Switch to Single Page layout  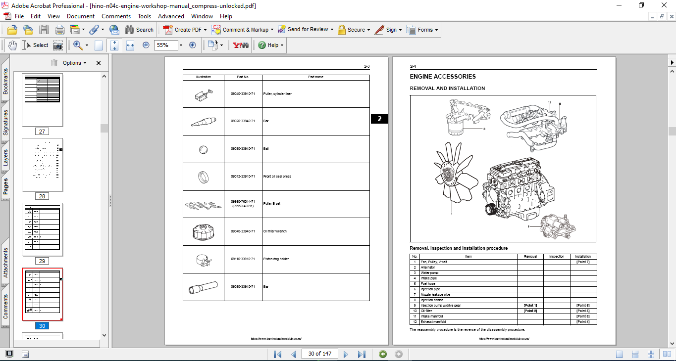click(x=620, y=354)
